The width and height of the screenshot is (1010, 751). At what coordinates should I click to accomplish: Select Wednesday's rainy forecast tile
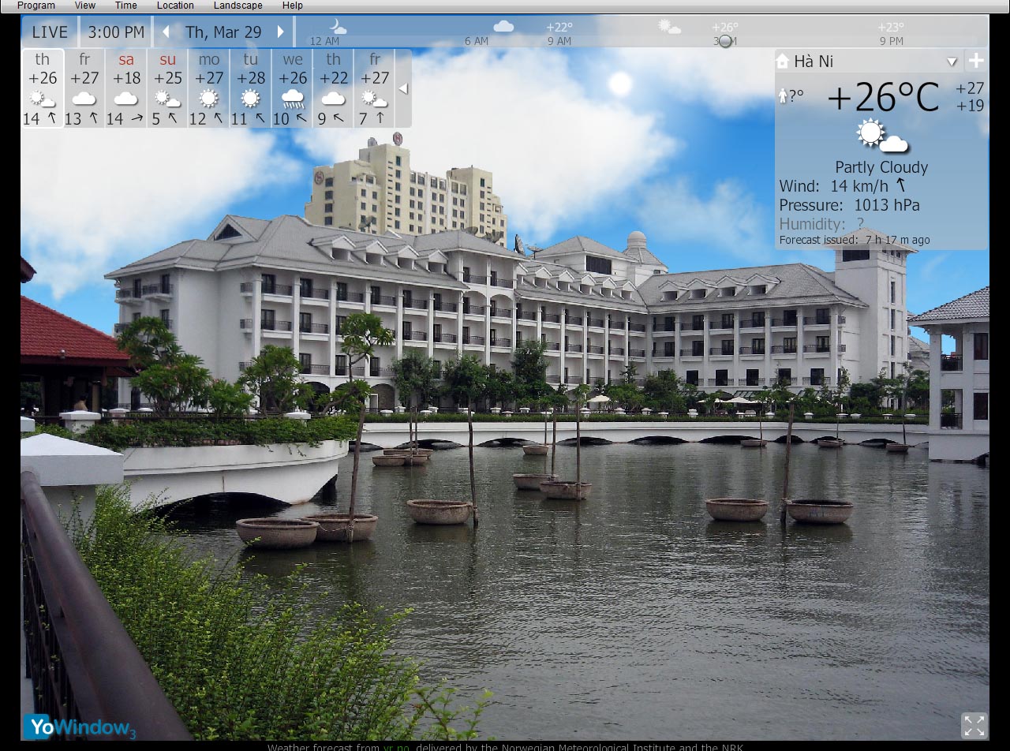point(293,88)
